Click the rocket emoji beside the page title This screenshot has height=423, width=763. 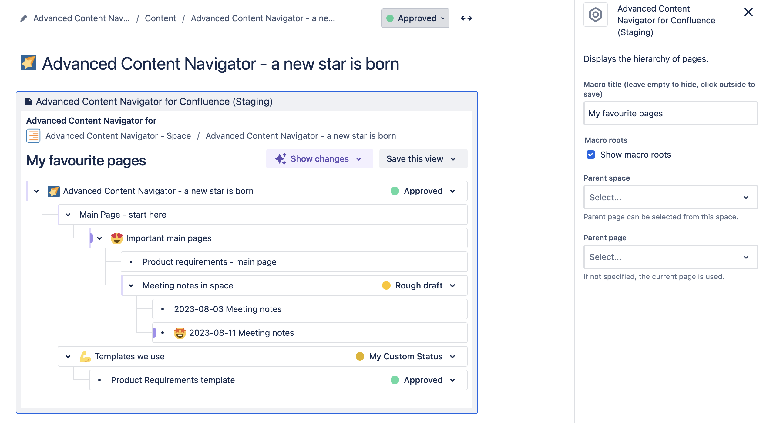[29, 63]
